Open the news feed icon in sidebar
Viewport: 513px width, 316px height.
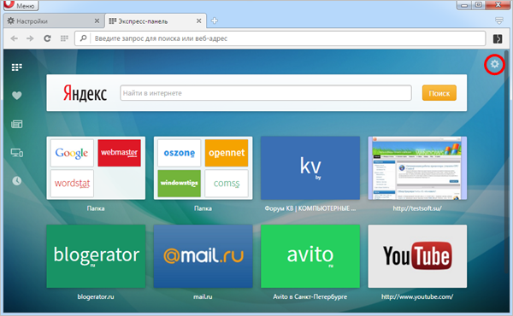click(x=17, y=124)
